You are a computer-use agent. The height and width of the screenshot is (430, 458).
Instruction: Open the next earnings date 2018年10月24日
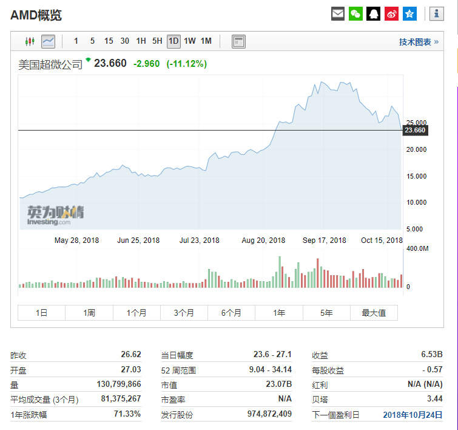click(x=413, y=415)
